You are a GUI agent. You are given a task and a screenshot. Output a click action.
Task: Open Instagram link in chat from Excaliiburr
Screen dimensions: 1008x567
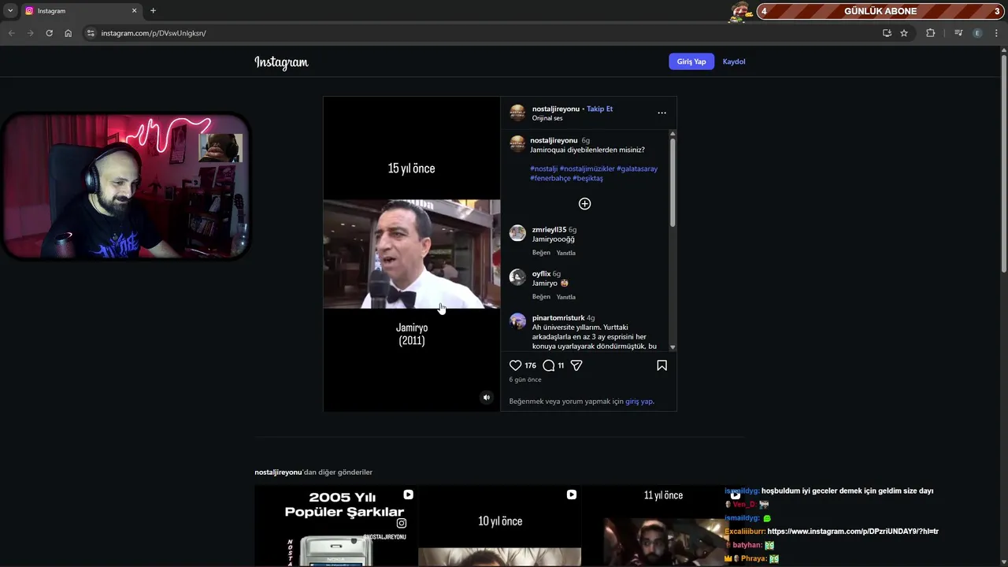tap(853, 532)
